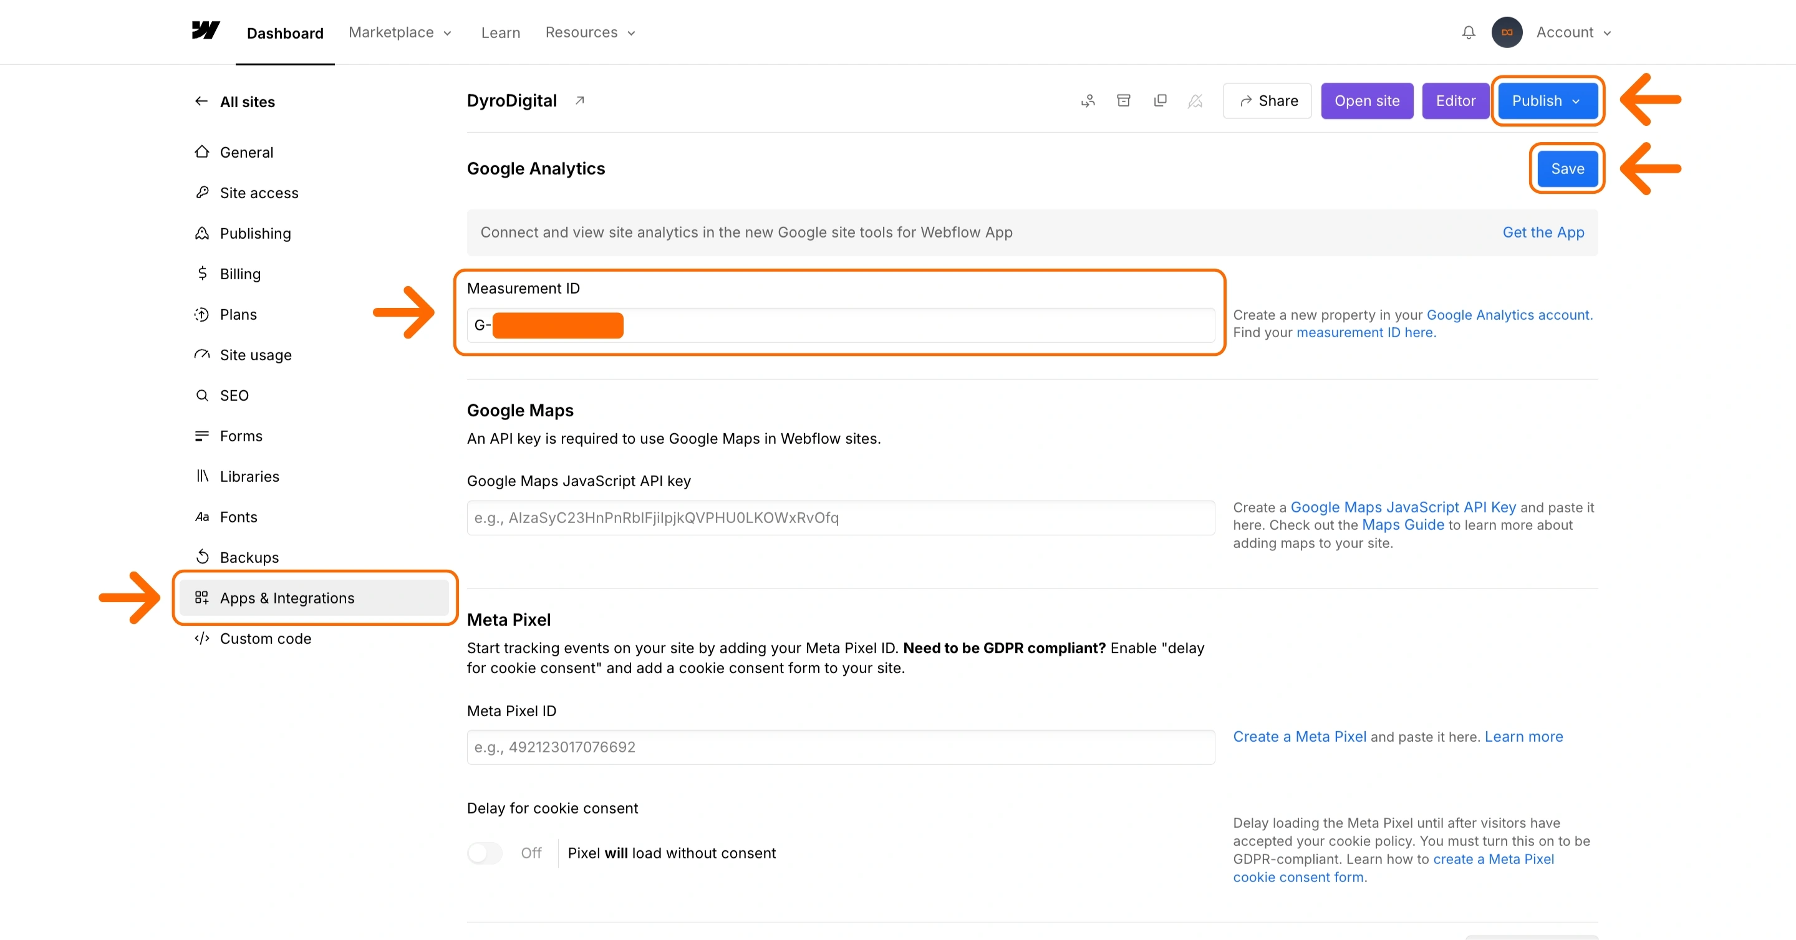Open notifications bell icon
Image resolution: width=1796 pixels, height=940 pixels.
[1469, 32]
